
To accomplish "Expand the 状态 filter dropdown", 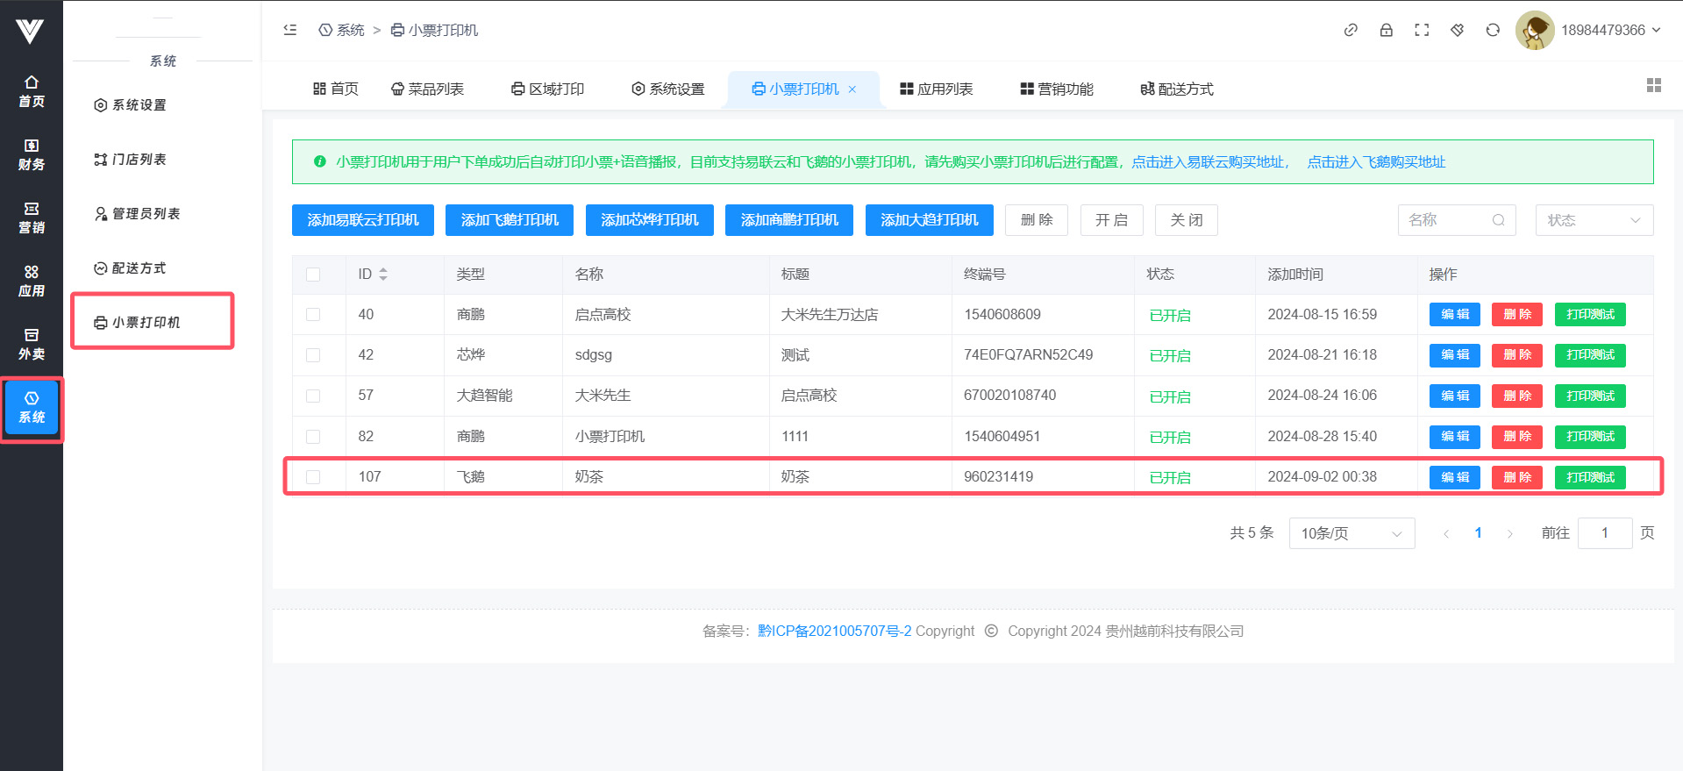I will click(1594, 220).
